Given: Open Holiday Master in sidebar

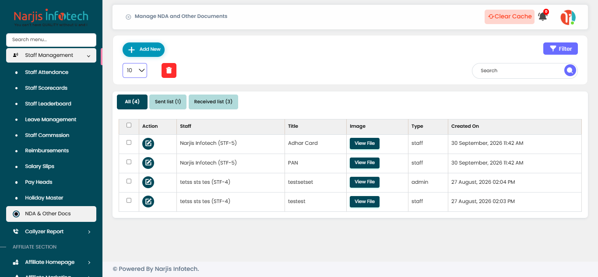Looking at the screenshot, I should [44, 198].
